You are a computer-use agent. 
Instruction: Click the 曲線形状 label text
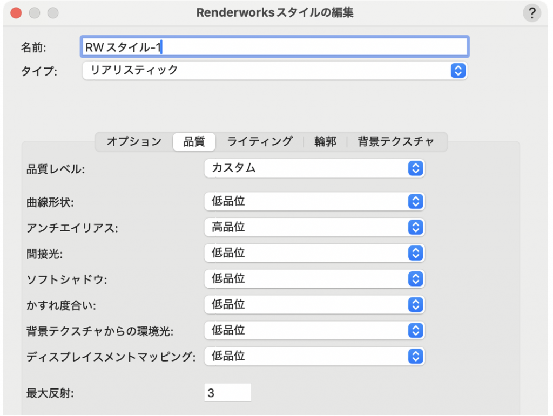click(x=50, y=202)
